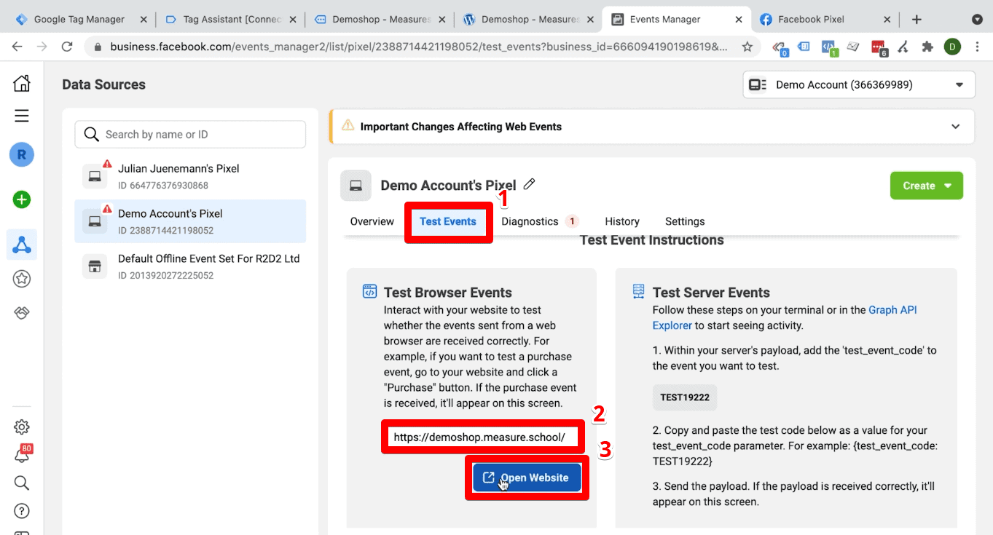Screen dimensions: 993x535
Task: Open sidebar search with the magnifier icon
Action: [x=22, y=483]
